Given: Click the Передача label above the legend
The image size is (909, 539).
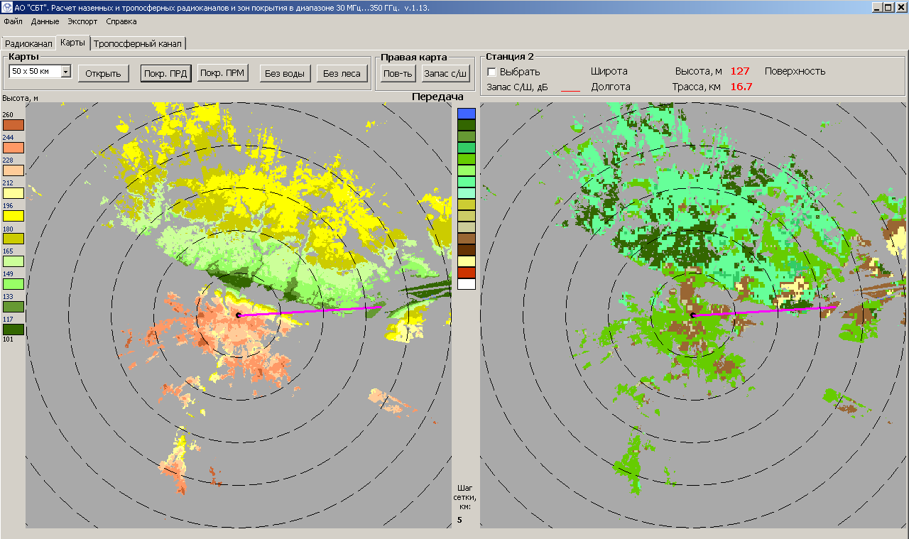Looking at the screenshot, I should pyautogui.click(x=437, y=97).
